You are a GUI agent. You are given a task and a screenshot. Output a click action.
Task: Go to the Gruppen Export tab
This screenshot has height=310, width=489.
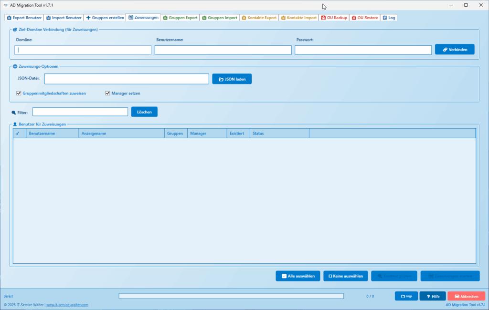pos(180,18)
